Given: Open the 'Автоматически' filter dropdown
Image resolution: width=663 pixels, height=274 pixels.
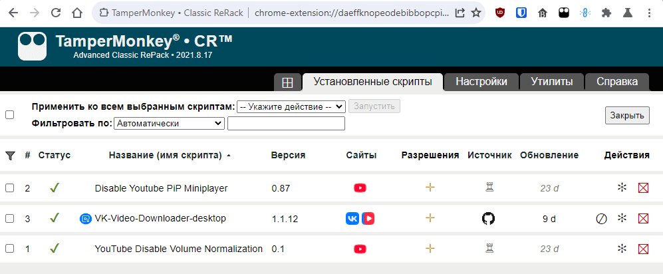Looking at the screenshot, I should (169, 124).
